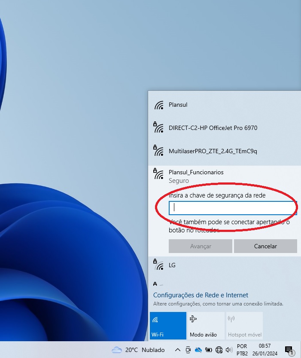Open the OneDrive cloud tray icon

[x=198, y=350]
